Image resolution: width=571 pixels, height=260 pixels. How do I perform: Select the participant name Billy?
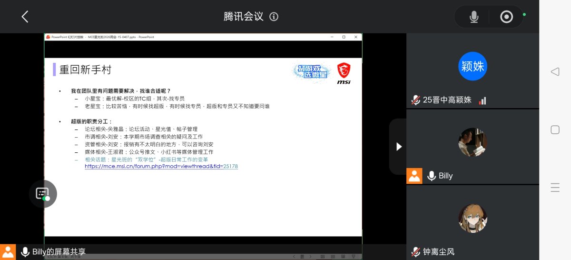coord(445,176)
